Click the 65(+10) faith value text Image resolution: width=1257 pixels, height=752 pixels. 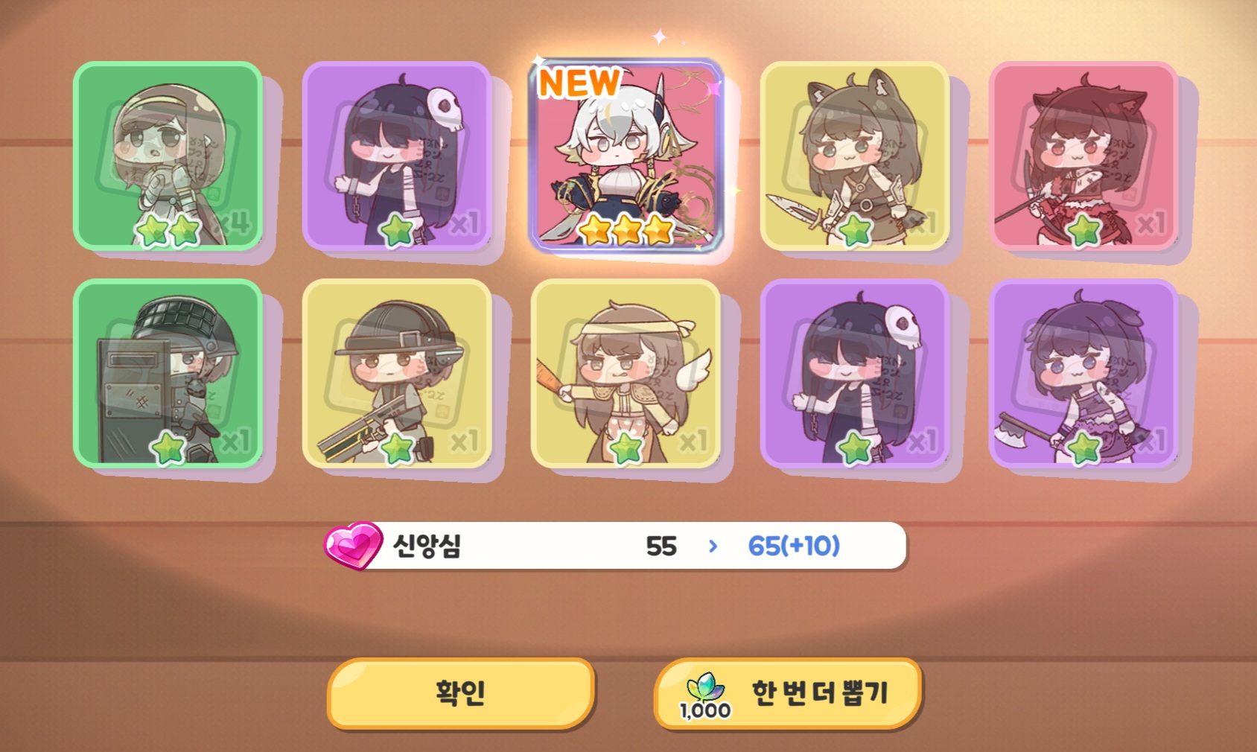click(794, 546)
